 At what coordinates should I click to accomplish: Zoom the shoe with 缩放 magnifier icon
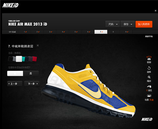pos(149,79)
